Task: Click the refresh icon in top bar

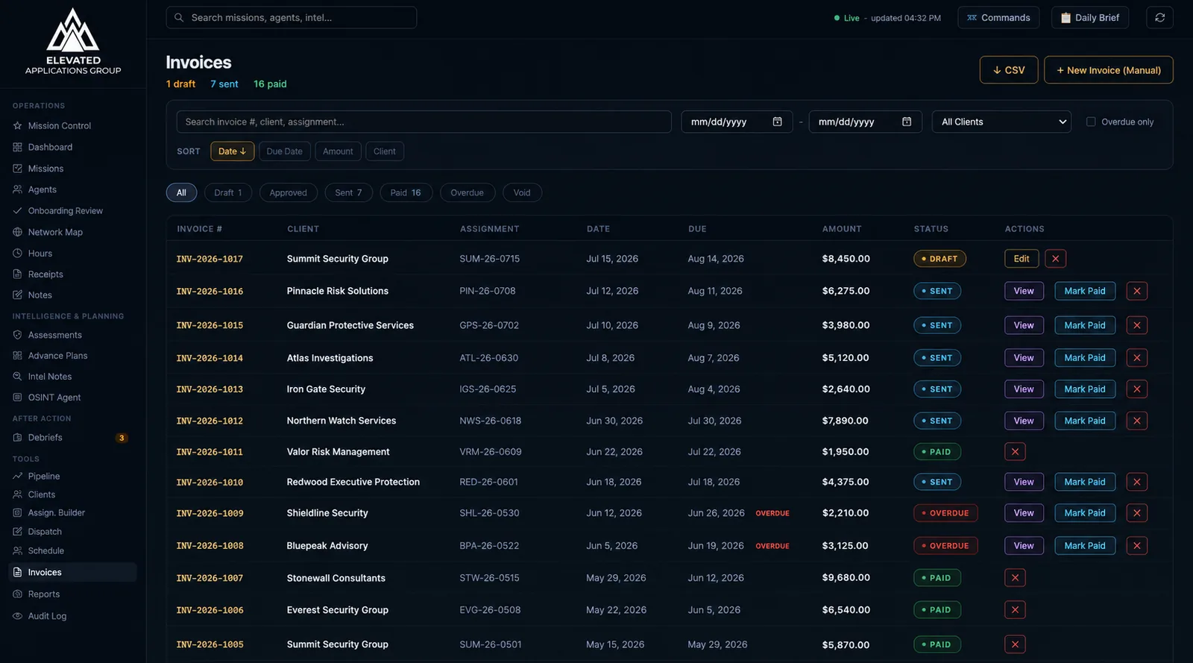Action: tap(1159, 18)
